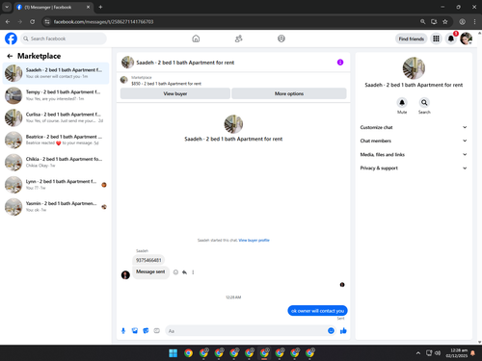Click the first Chrome icon in taskbar
This screenshot has width=482, height=361.
tap(189, 353)
